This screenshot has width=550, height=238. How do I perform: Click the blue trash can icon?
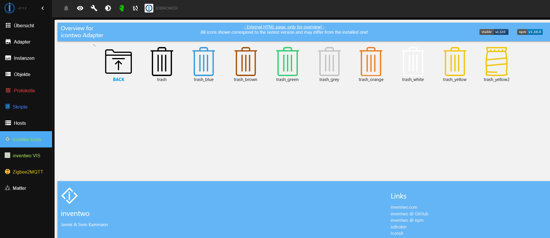click(204, 62)
